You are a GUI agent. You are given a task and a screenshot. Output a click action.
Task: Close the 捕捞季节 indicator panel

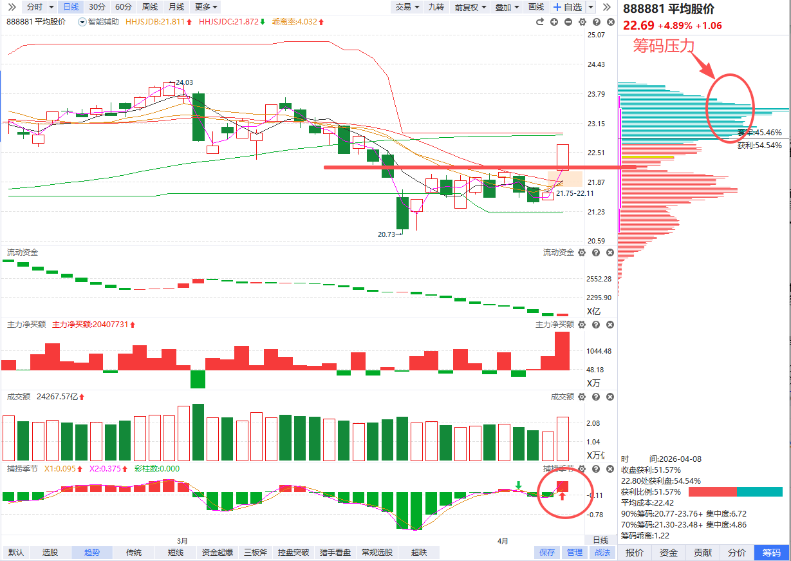click(610, 469)
